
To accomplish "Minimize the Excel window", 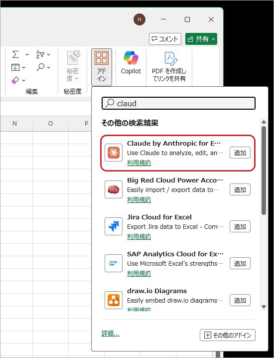I will (163, 19).
